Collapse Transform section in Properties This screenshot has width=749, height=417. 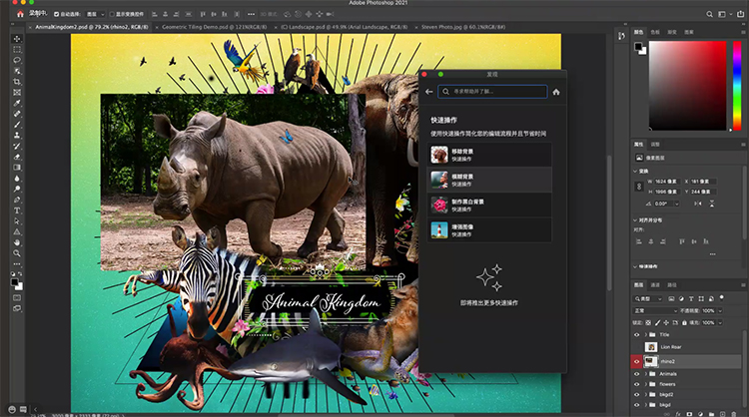(x=635, y=171)
